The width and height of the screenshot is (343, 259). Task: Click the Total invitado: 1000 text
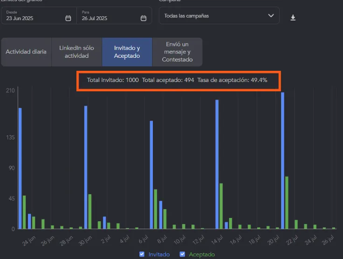pyautogui.click(x=113, y=80)
